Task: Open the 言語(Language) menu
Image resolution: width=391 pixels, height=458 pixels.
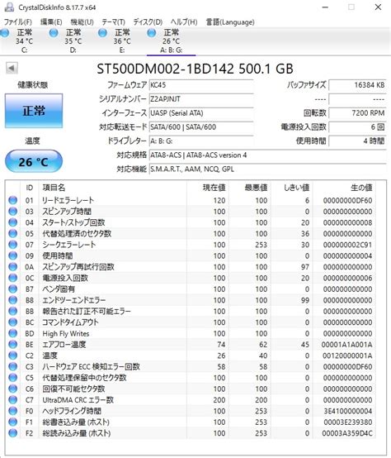Action: [230, 22]
